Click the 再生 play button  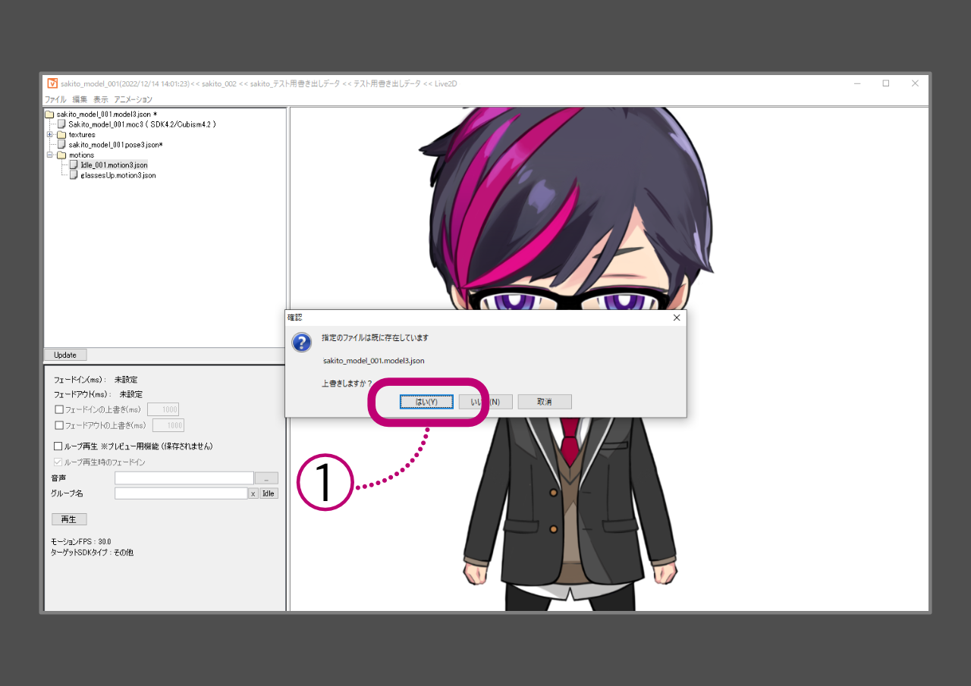(69, 519)
